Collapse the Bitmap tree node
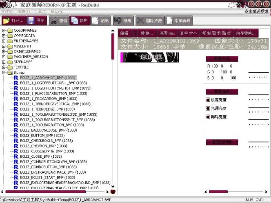 (4, 73)
